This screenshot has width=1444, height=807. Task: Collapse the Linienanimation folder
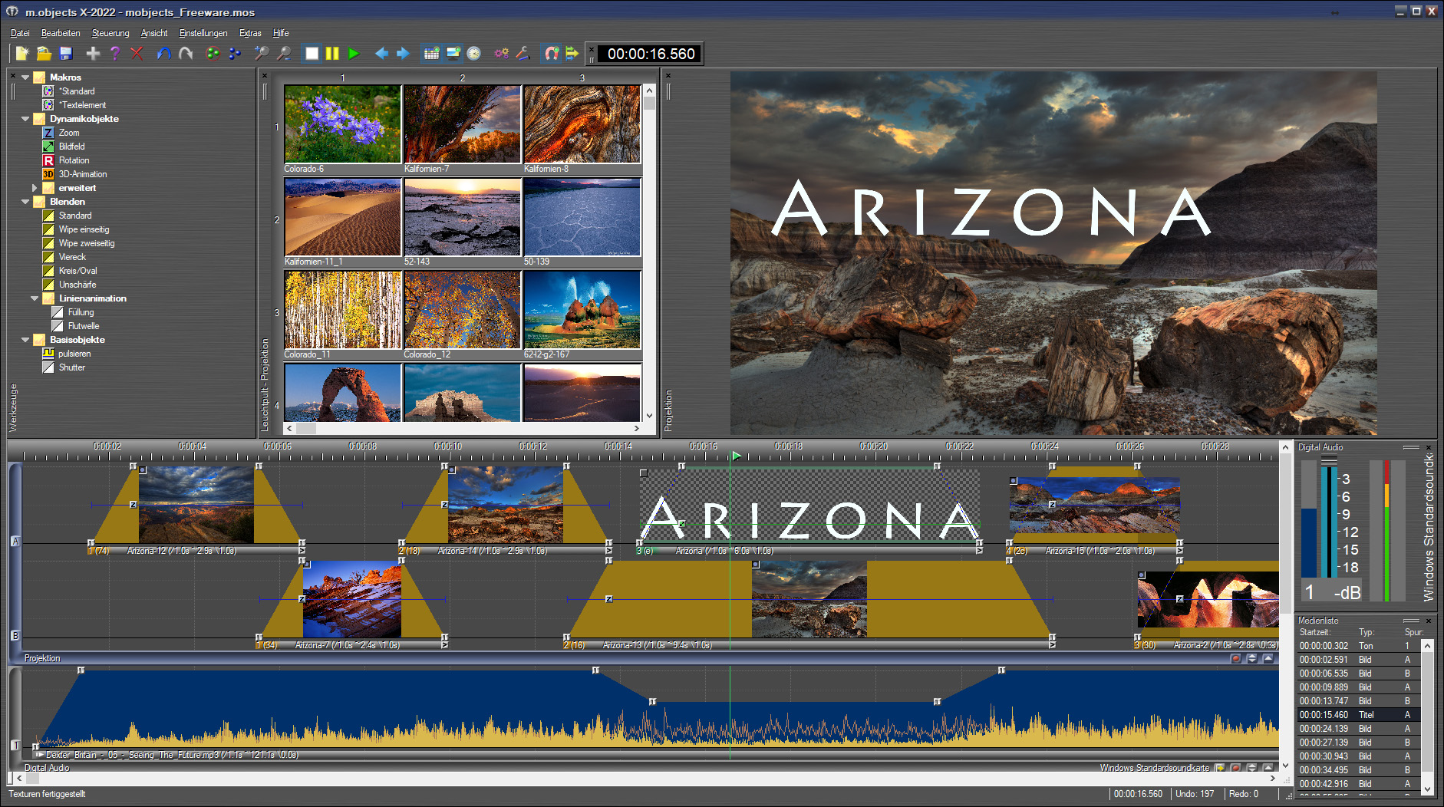[x=35, y=298]
